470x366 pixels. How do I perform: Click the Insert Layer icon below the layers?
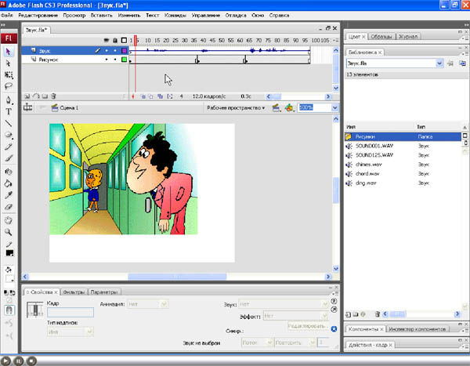[x=27, y=96]
